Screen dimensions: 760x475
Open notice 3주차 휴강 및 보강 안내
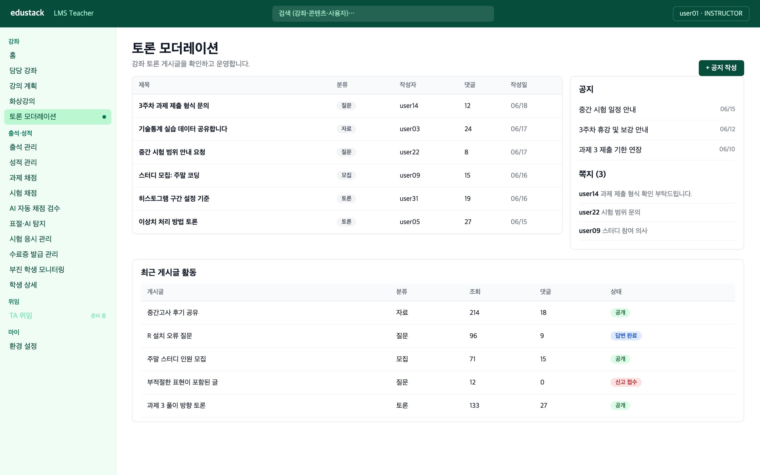(x=657, y=130)
